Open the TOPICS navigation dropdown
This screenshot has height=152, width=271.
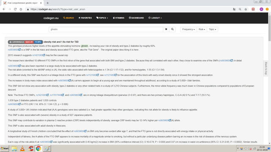(x=102, y=18)
